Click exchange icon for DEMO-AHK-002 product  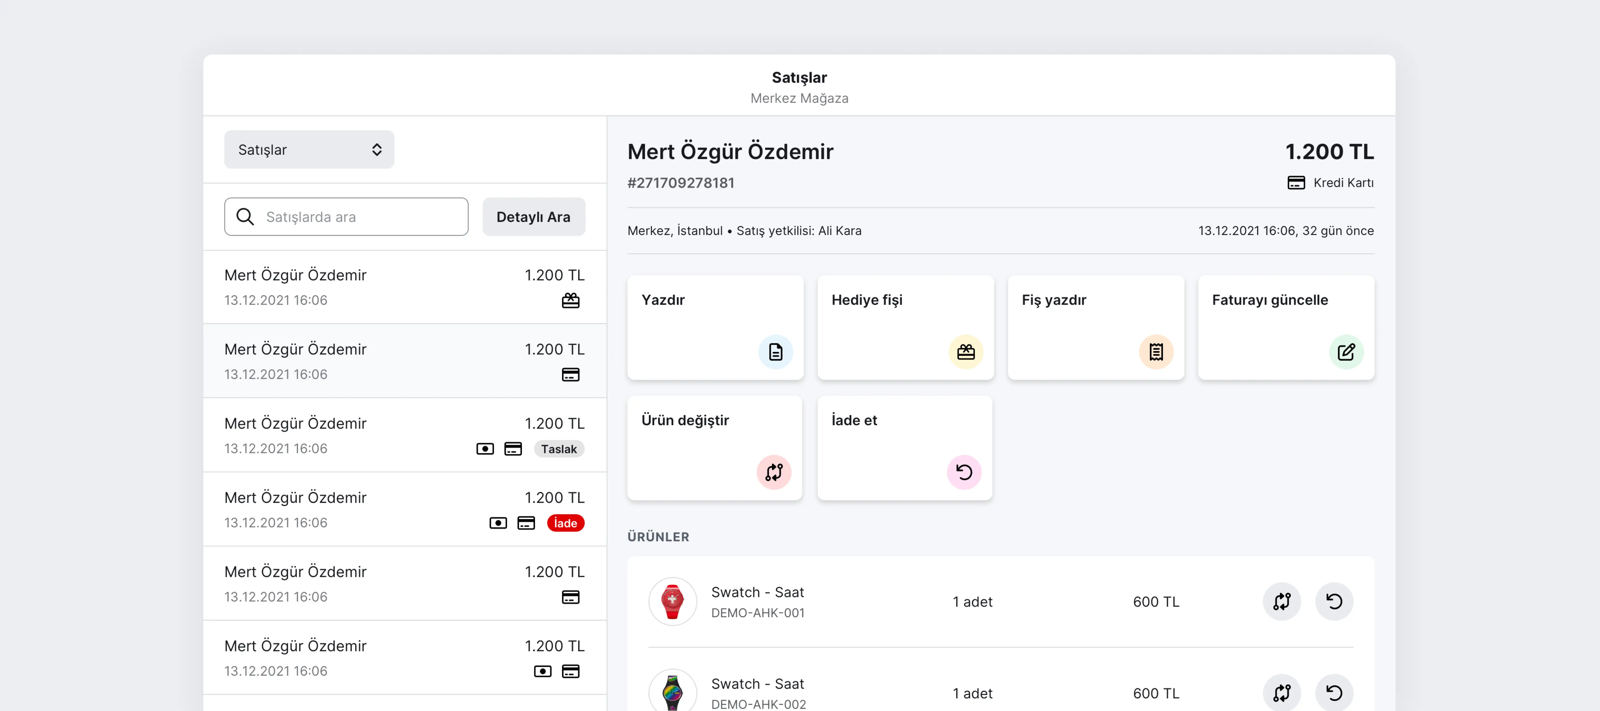pos(1281,693)
